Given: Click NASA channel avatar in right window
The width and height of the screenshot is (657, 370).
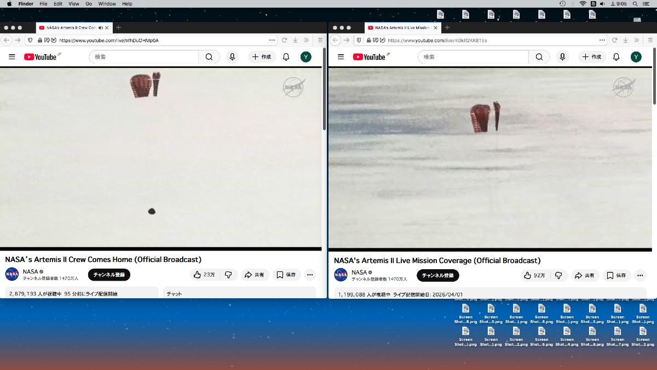Looking at the screenshot, I should [x=341, y=275].
